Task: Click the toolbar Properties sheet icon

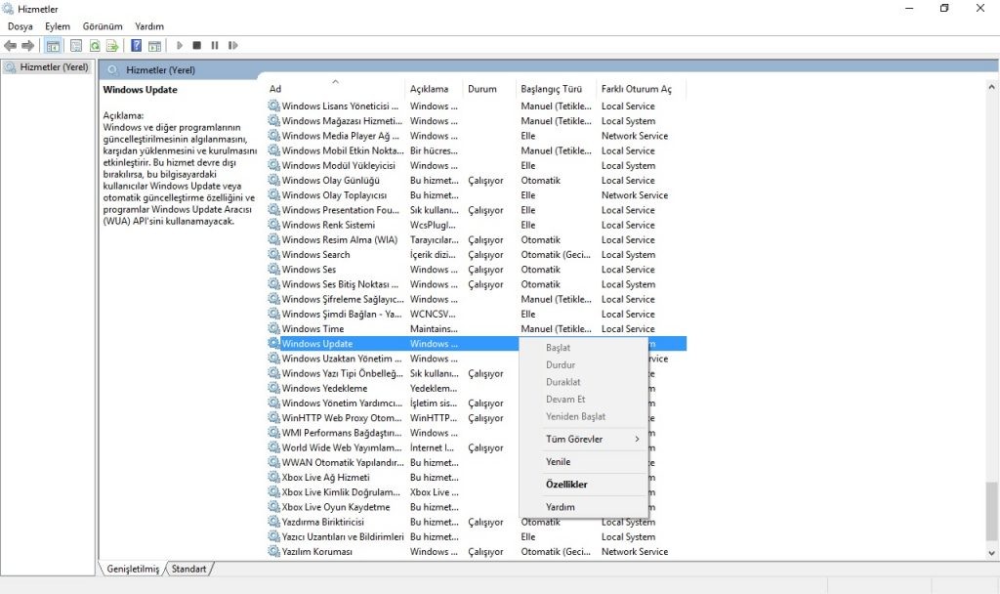Action: point(76,45)
